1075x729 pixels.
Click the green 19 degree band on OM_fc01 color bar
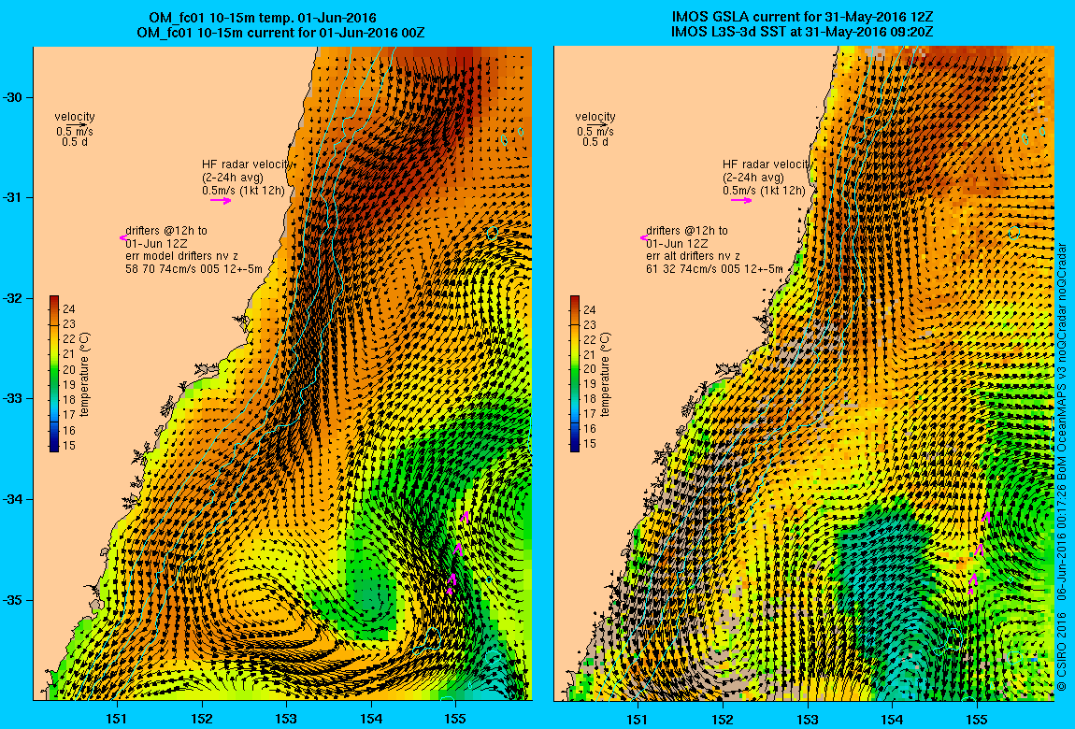[x=54, y=385]
